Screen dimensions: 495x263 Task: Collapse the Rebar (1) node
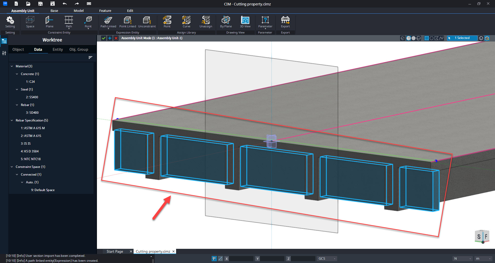[x=17, y=105]
